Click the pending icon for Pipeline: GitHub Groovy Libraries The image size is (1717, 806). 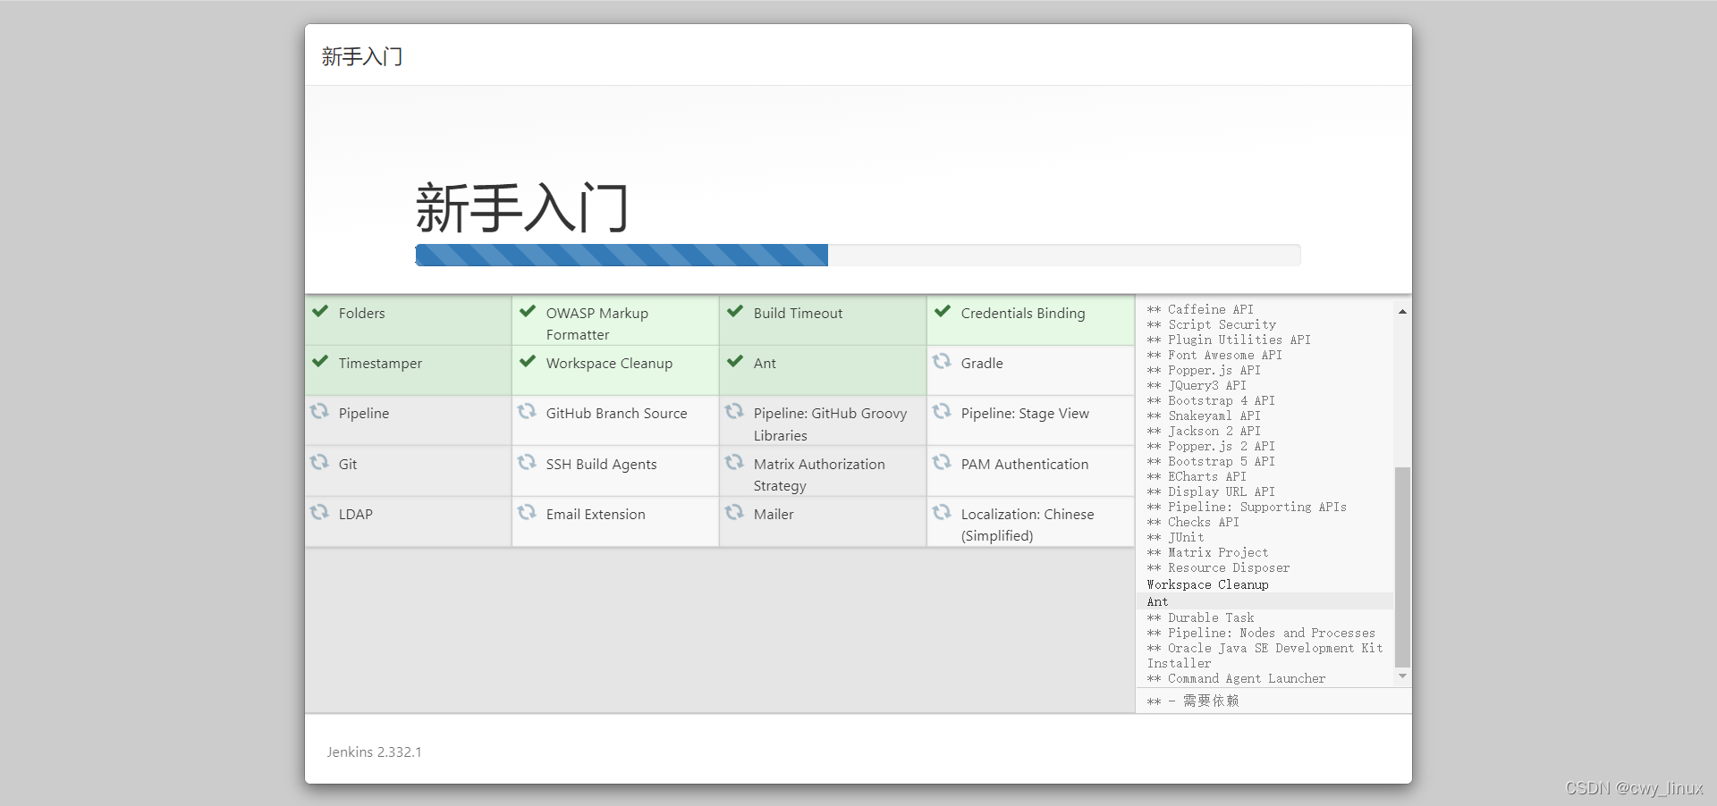(734, 411)
